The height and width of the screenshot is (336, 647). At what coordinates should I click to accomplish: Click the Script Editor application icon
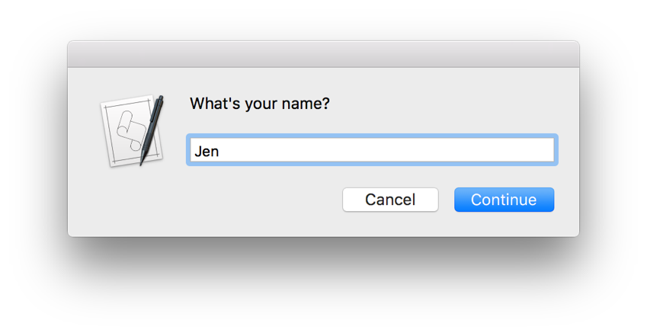[x=132, y=131]
